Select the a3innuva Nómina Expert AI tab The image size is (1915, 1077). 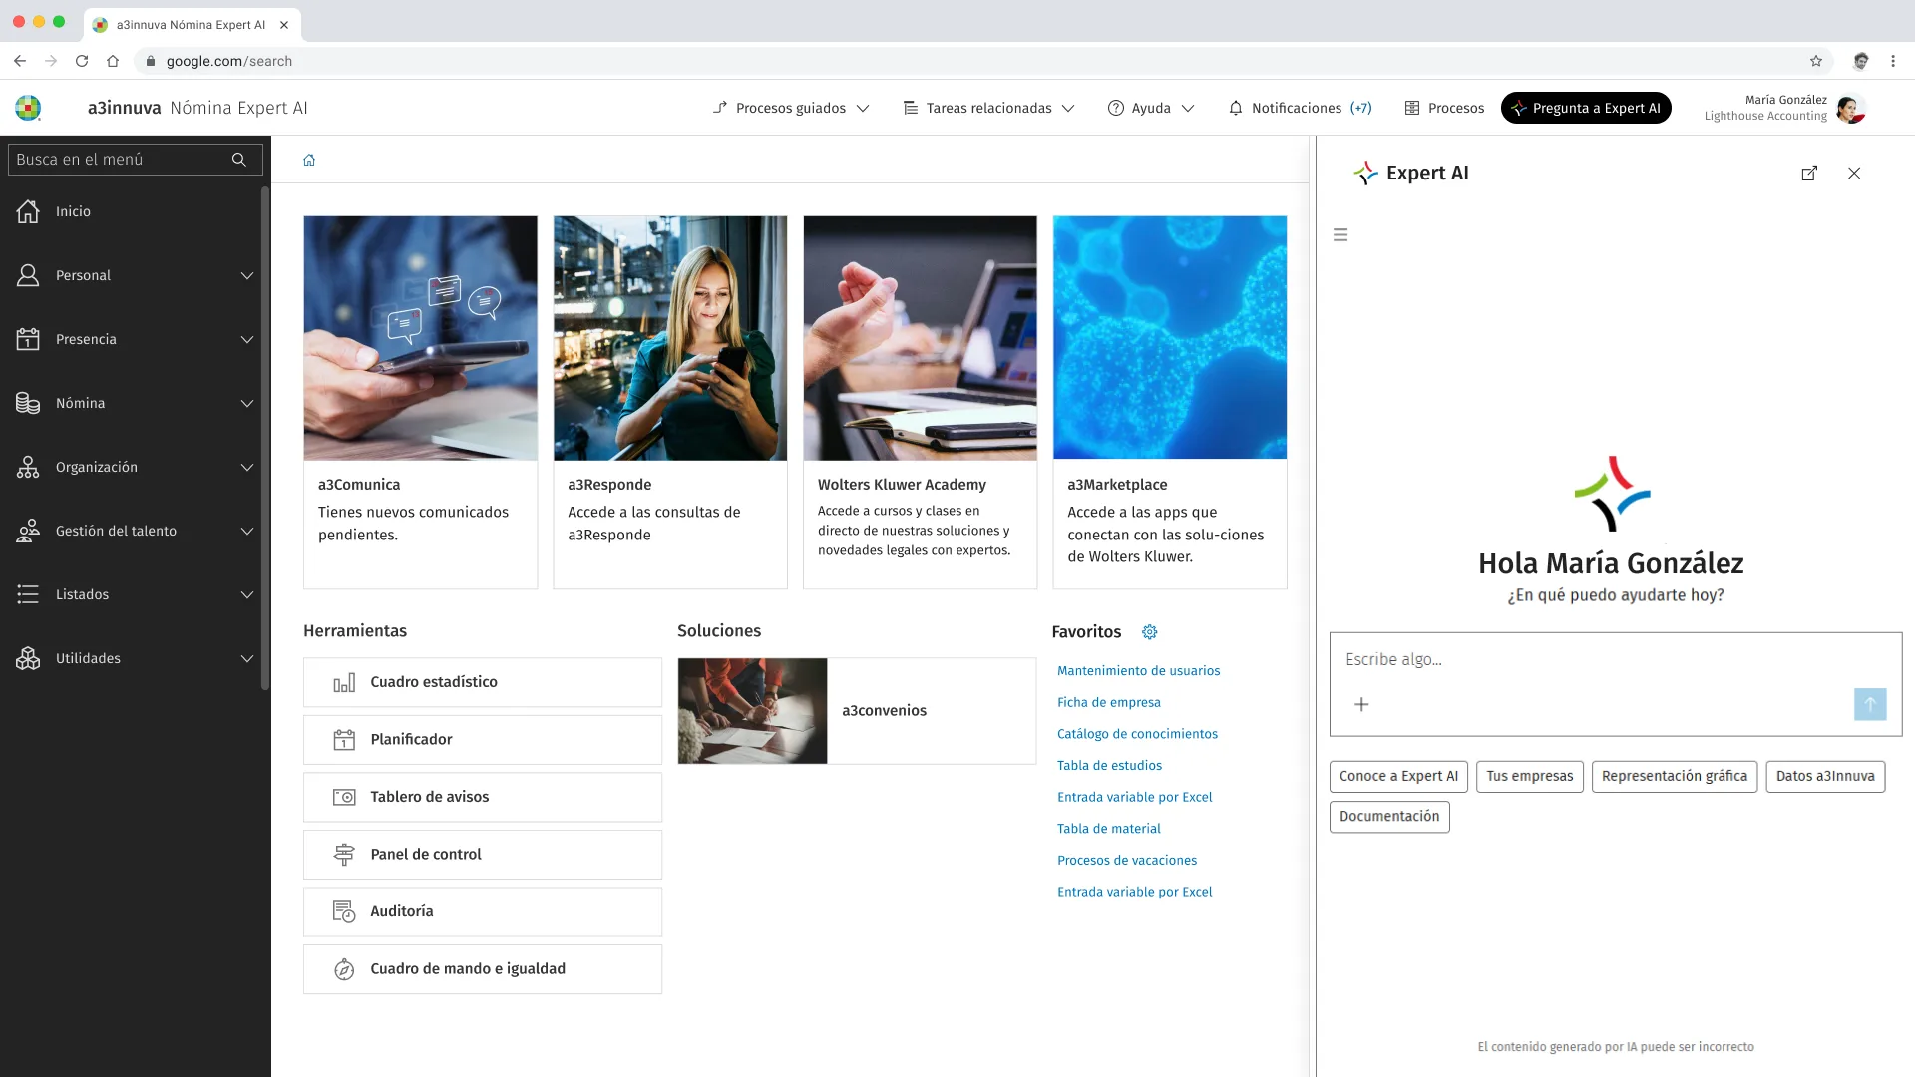pyautogui.click(x=191, y=25)
